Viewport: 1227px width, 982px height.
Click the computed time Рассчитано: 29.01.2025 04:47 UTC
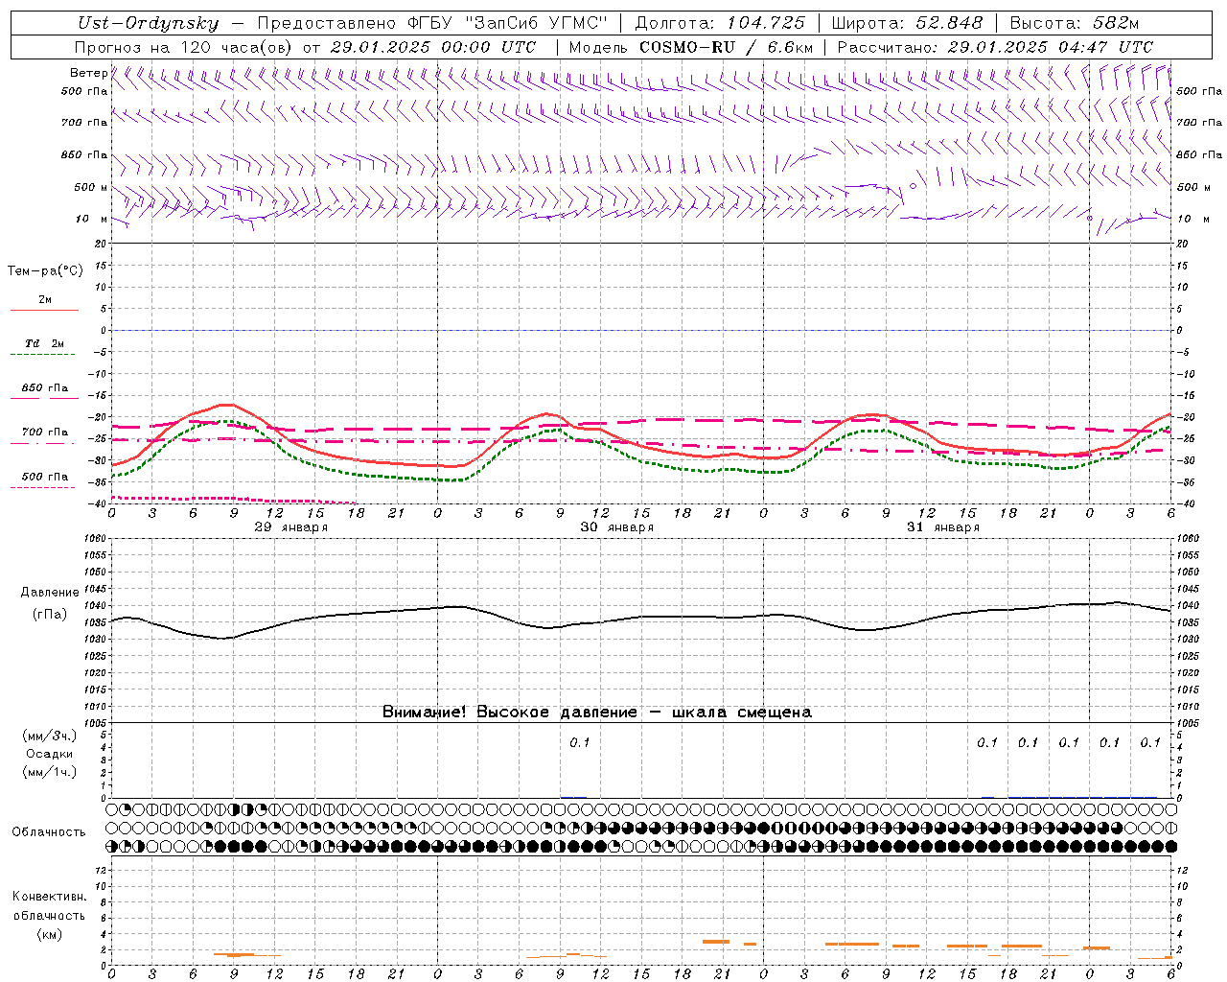point(995,47)
